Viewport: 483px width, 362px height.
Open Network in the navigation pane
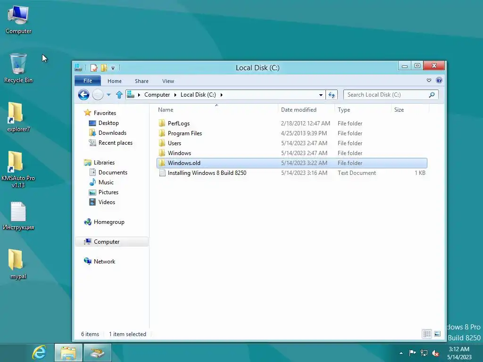tap(104, 261)
